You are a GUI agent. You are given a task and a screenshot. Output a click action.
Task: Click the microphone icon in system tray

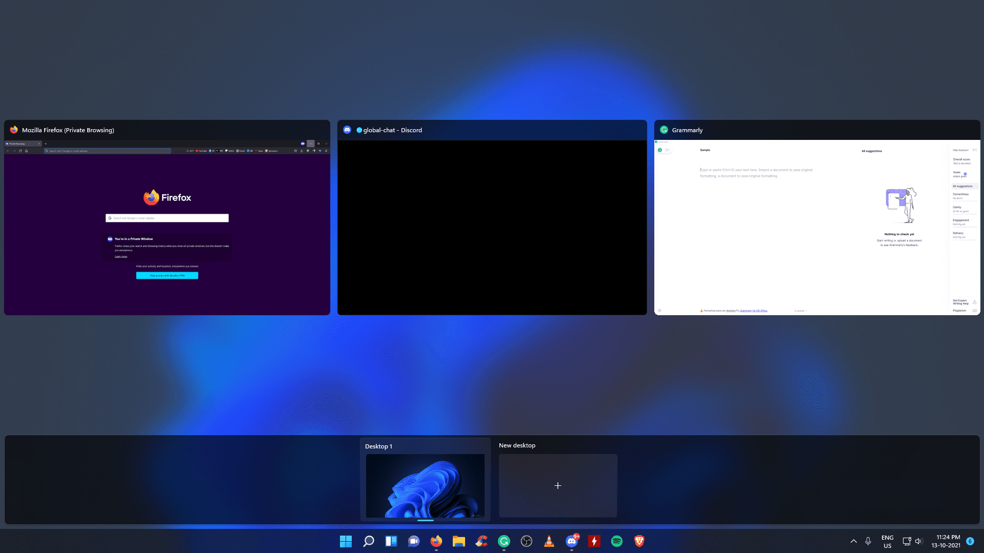coord(868,541)
